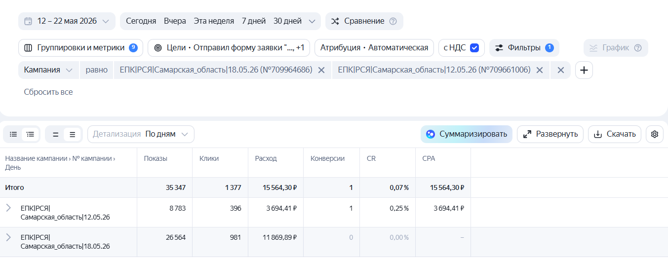Click the Скачать download button
Viewport: 668px width, 260px height.
[x=615, y=134]
